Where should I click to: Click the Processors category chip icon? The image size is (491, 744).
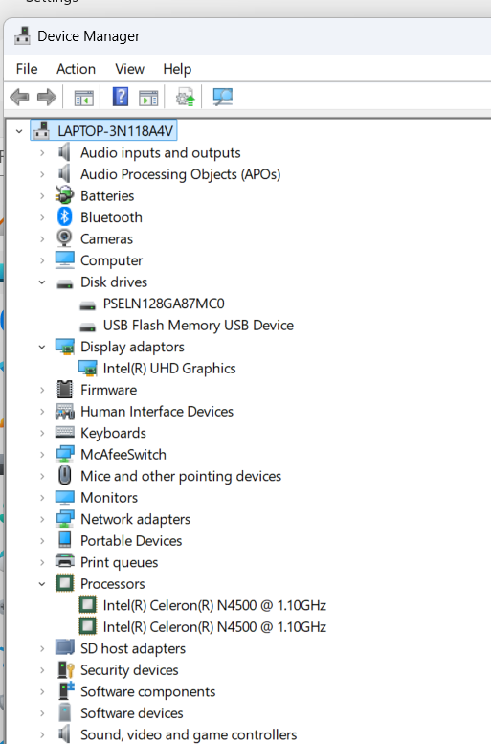64,583
